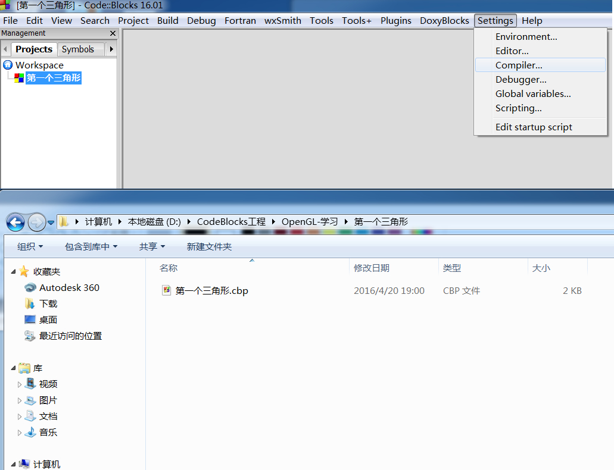Close the Management panel
The image size is (614, 470).
tap(113, 33)
